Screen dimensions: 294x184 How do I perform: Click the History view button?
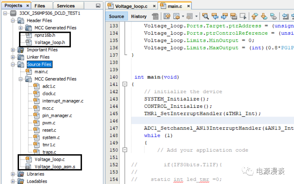click(x=139, y=17)
